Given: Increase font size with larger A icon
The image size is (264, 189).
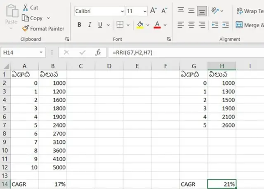Looking at the screenshot, I should pos(154,11).
